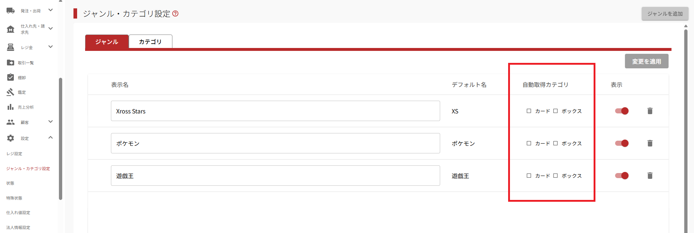Click the ポケモン display name field
Screen dimensions: 694x233
click(x=275, y=143)
